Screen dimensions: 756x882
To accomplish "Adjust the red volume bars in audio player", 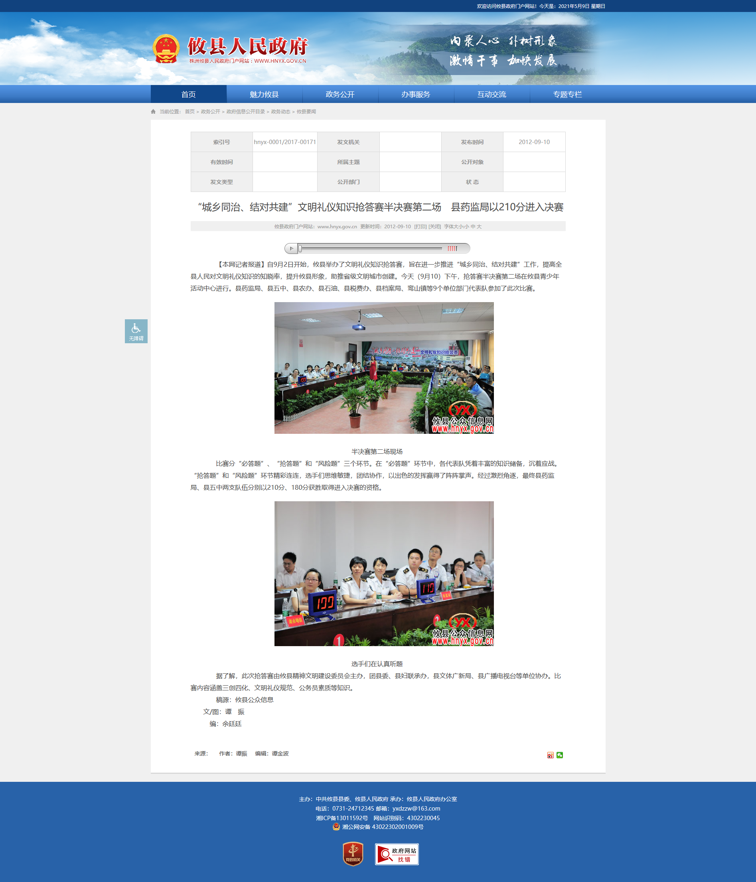I will (x=452, y=249).
